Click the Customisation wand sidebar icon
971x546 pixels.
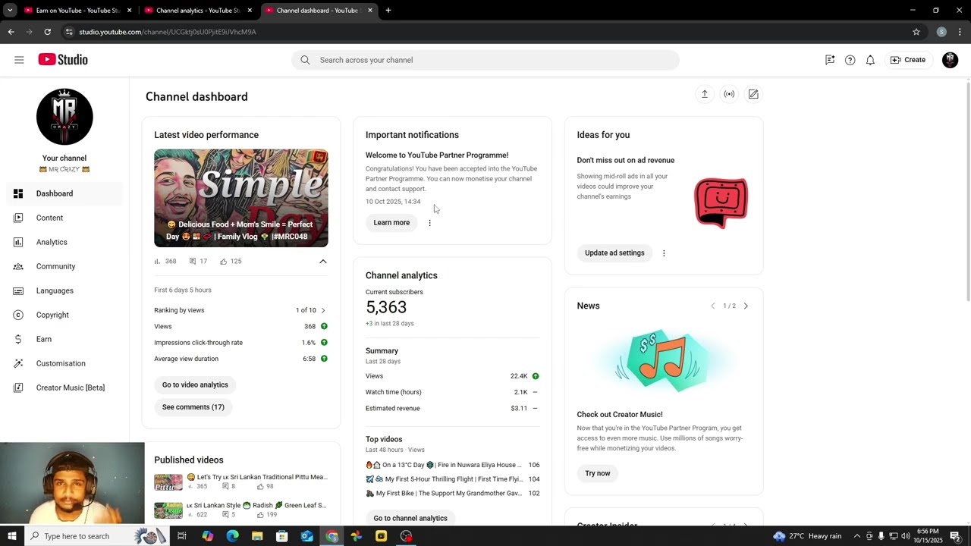[x=18, y=363]
